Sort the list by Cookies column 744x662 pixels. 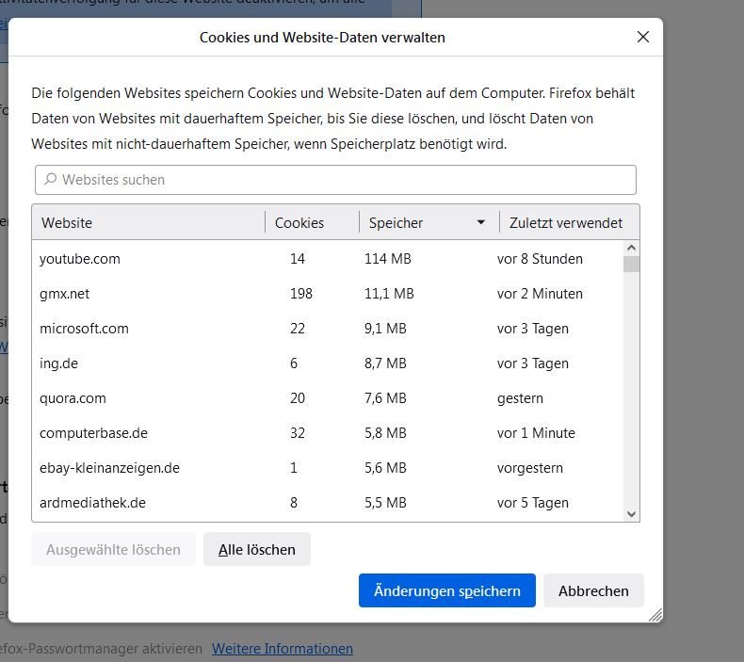click(311, 223)
